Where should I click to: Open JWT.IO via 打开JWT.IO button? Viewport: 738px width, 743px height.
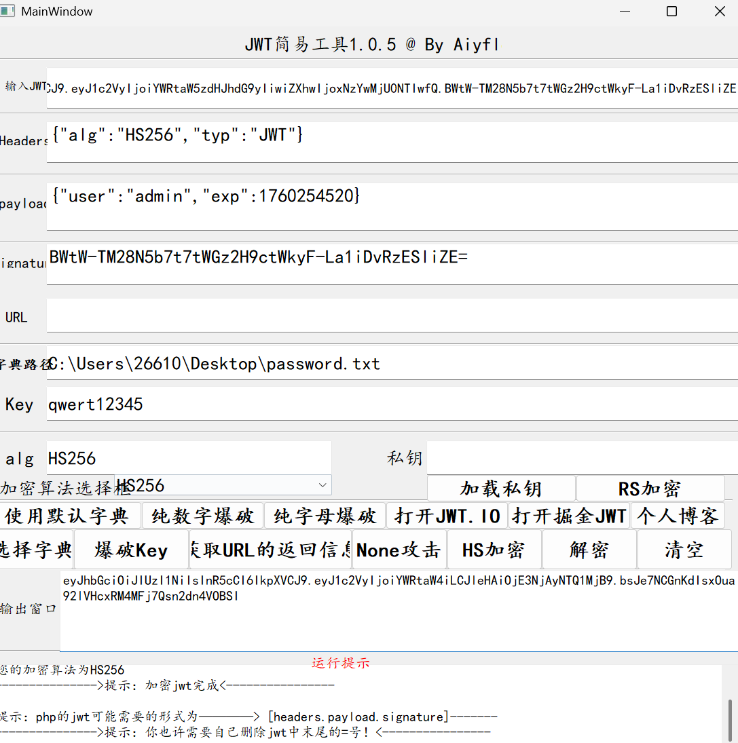tap(447, 516)
